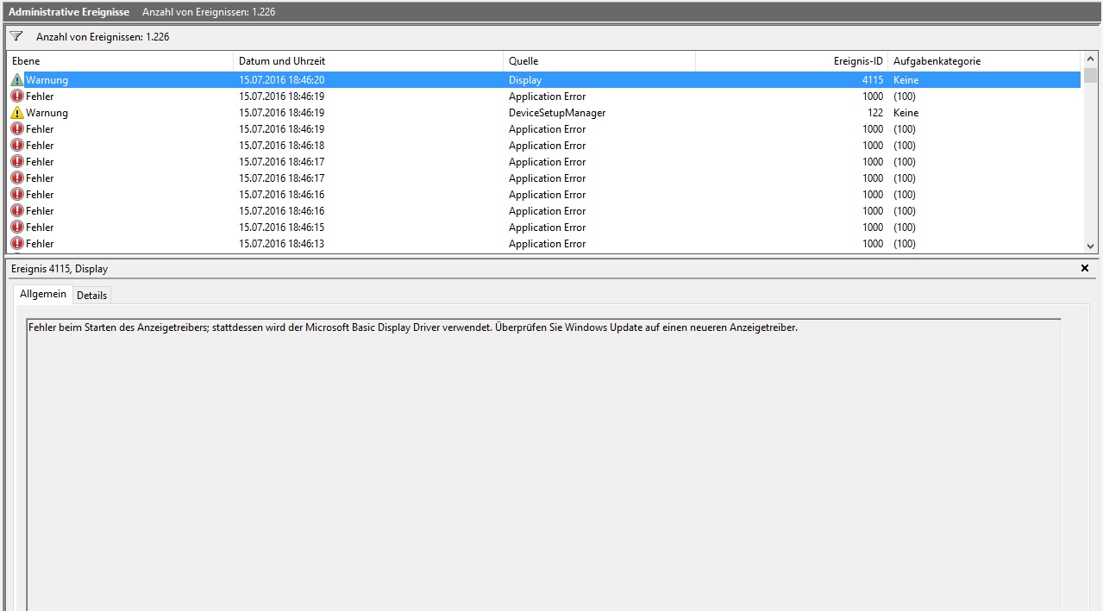Click the 15.07.2016 18:46:18 timestamp
1103x611 pixels.
282,146
